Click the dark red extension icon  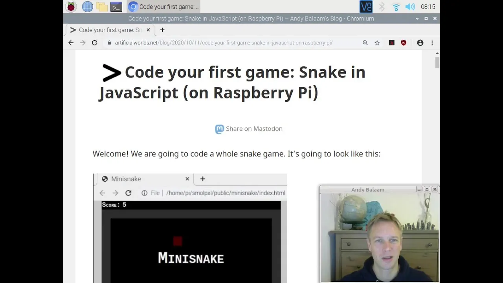coord(391,43)
